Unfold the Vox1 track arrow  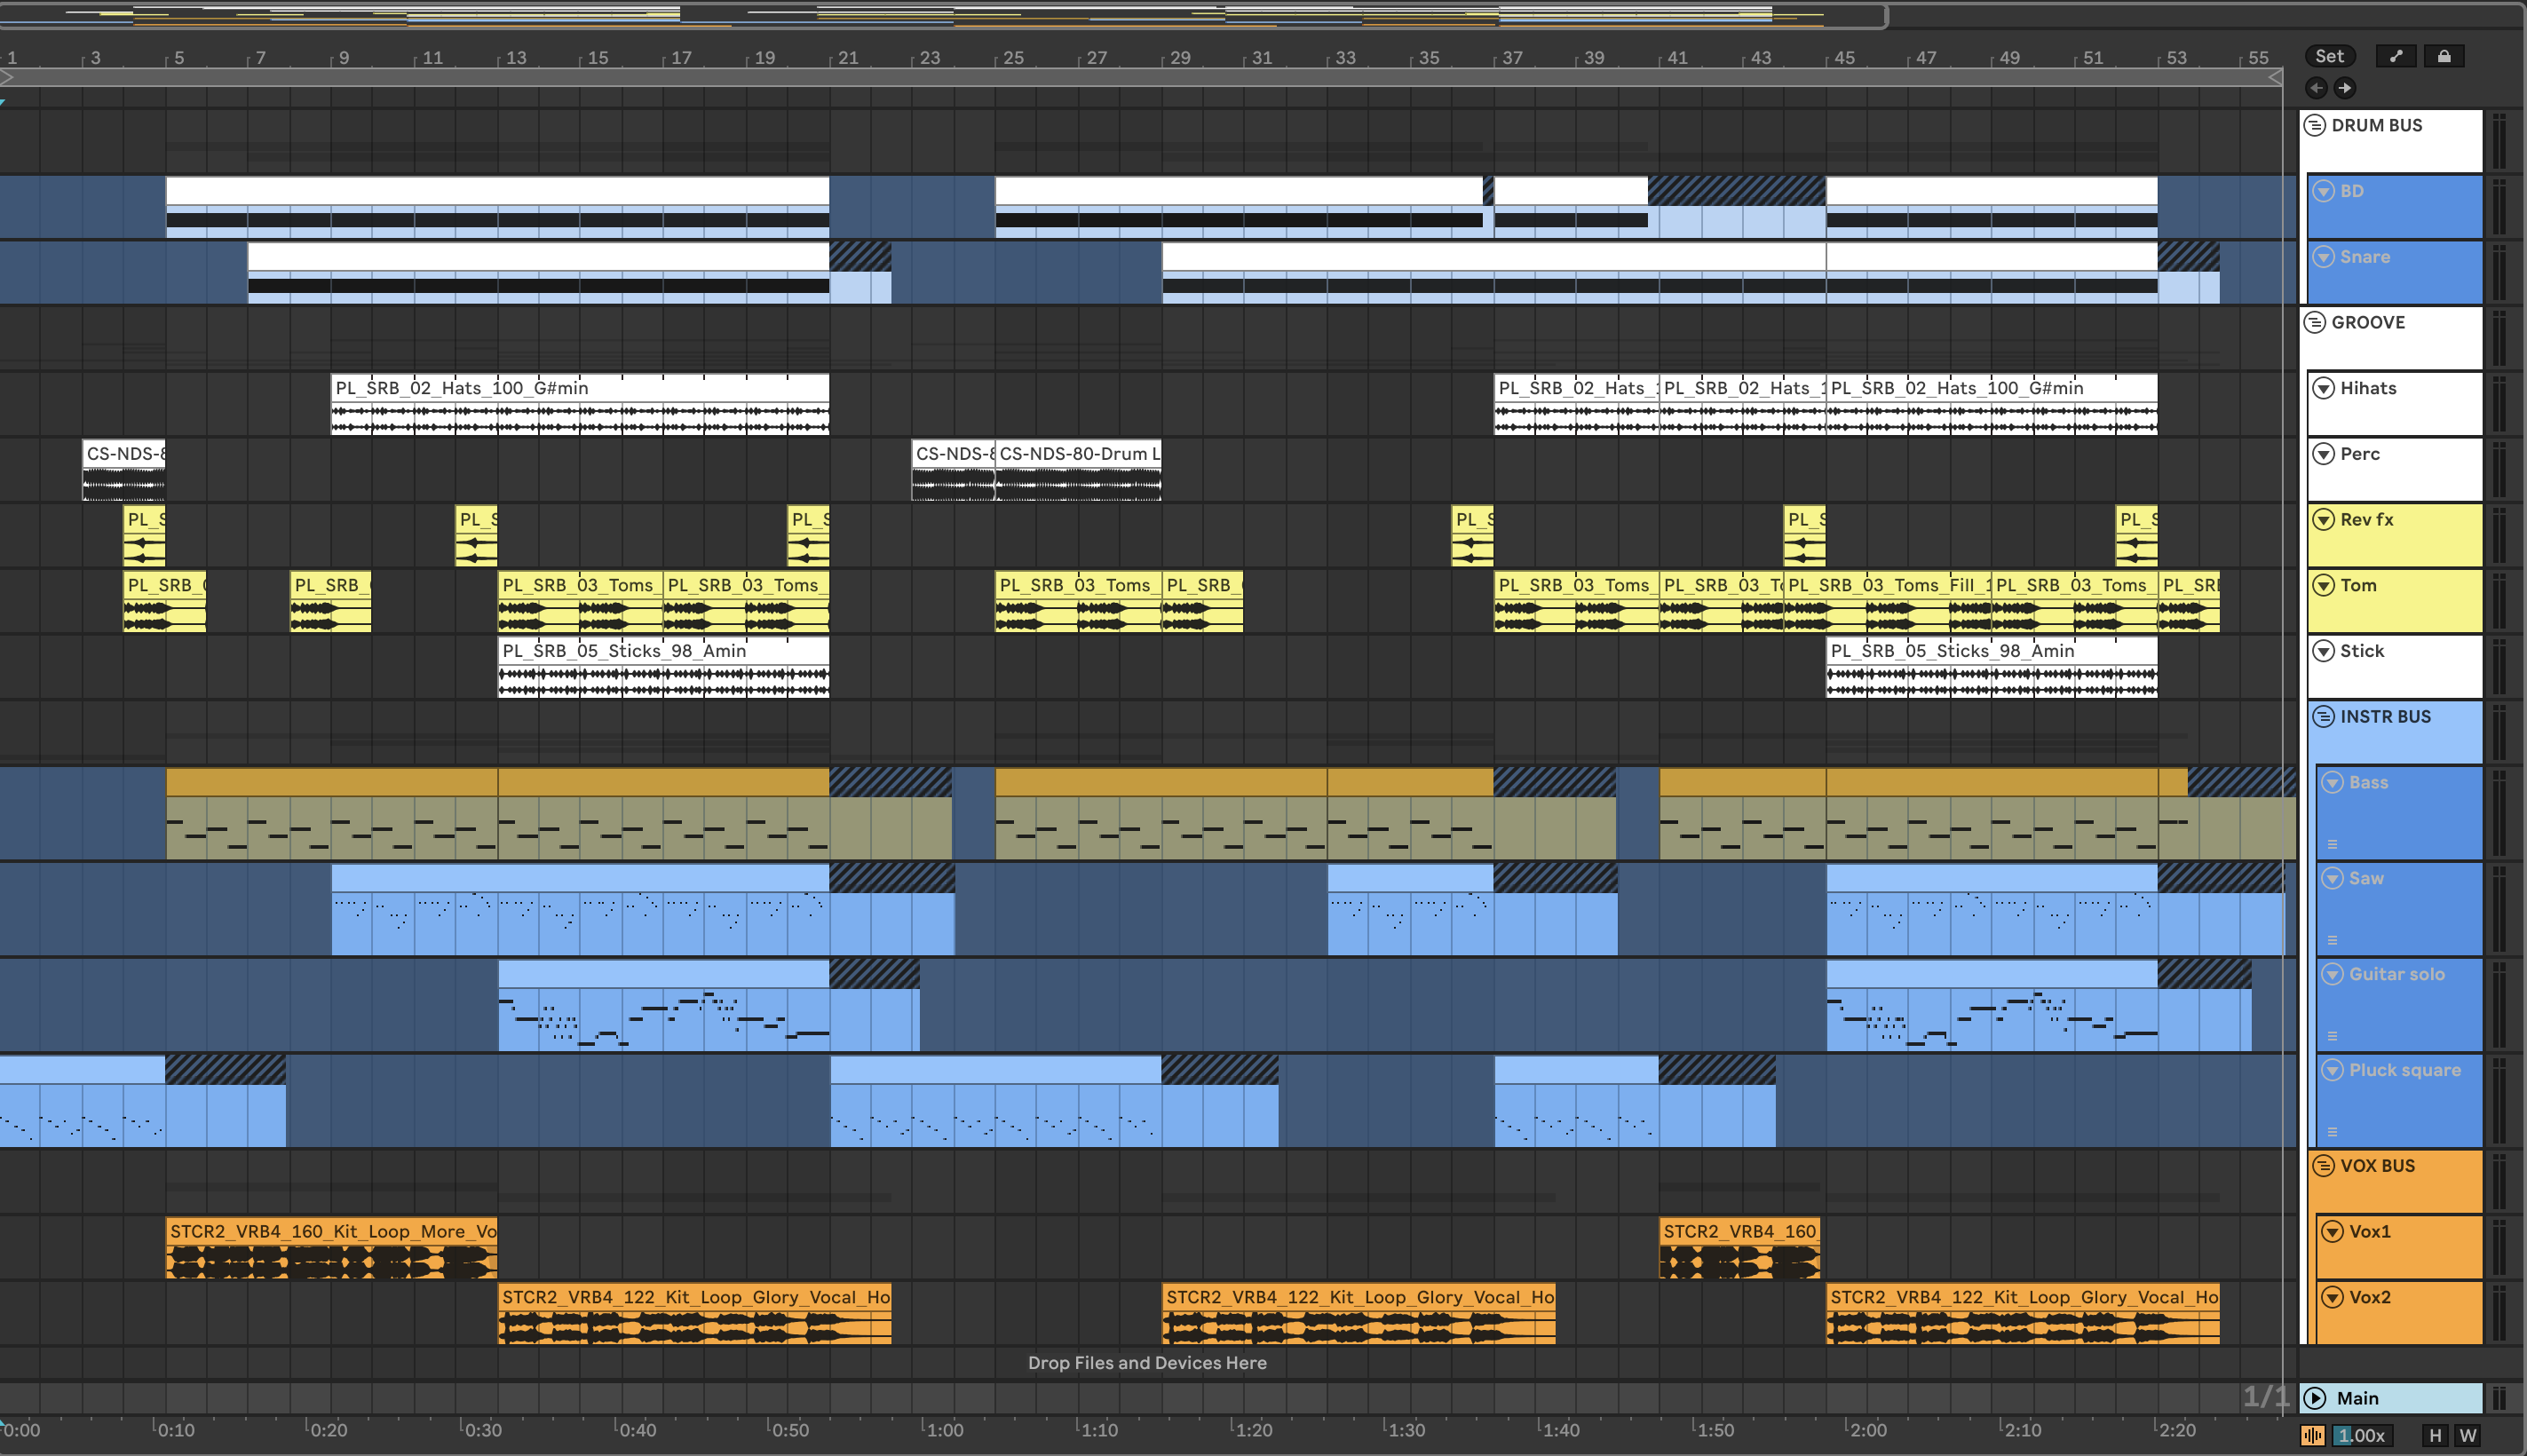pyautogui.click(x=2332, y=1231)
